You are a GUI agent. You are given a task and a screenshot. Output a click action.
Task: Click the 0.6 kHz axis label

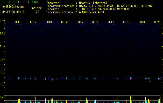point(2,98)
